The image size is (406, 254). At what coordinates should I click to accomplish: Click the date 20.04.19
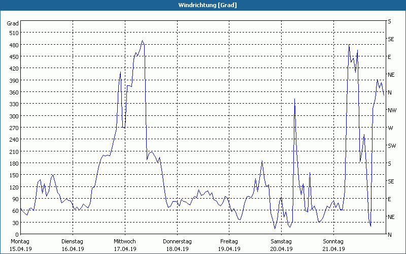tap(282, 249)
